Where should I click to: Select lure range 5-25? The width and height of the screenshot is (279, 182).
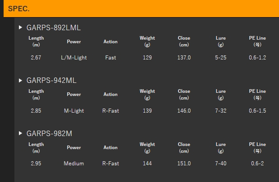221,58
